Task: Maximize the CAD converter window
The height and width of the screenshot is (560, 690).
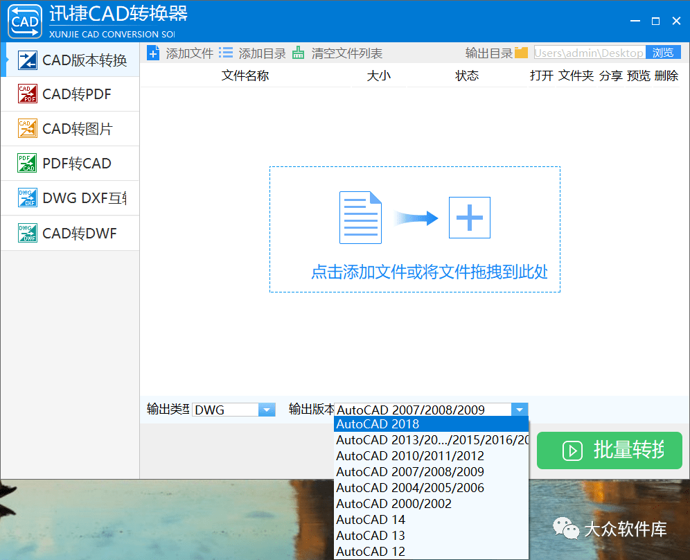Action: [655, 21]
